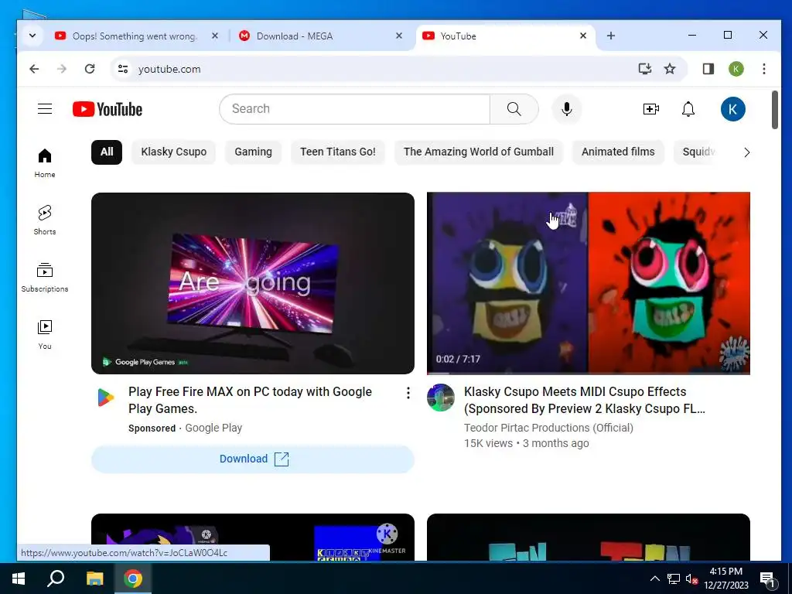Open Klasky Csupo Meets MIDI Csupo title
Screen dimensions: 792x594
click(585, 400)
